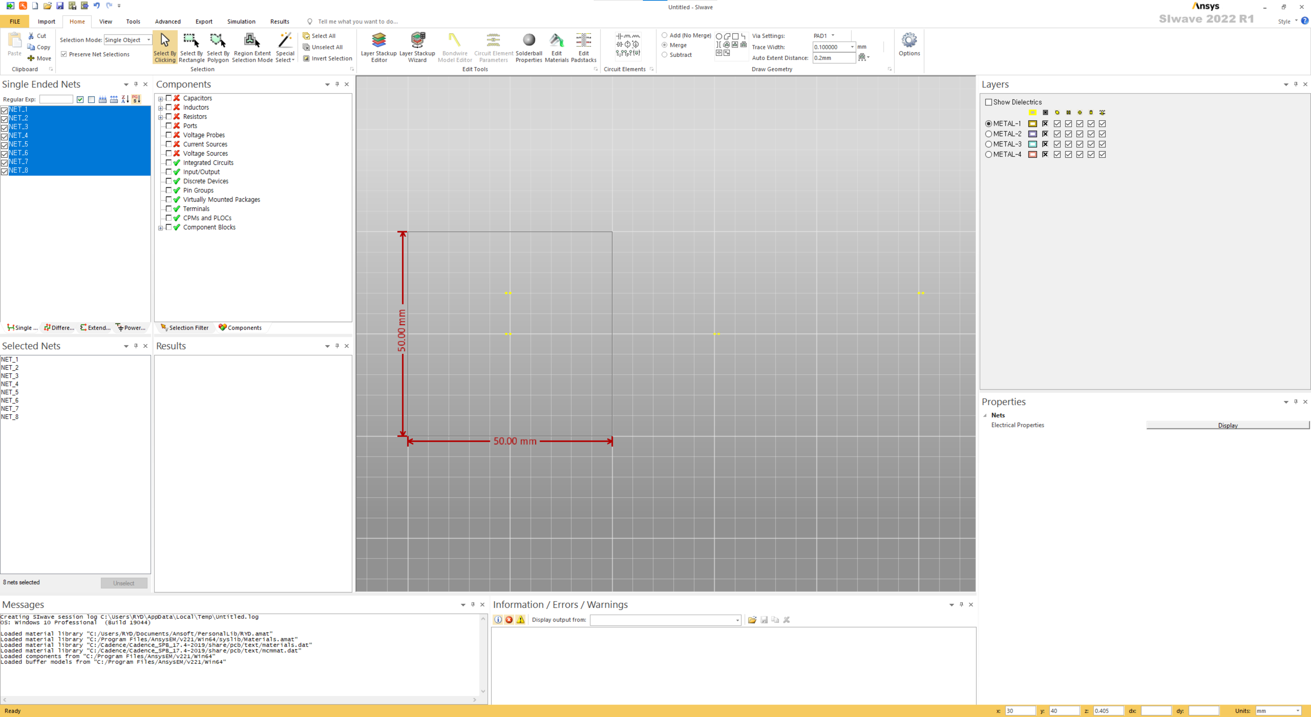Open the Special Select wand tool
The image size is (1311, 717).
285,47
